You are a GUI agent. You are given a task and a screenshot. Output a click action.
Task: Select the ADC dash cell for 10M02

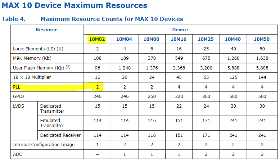coord(98,154)
